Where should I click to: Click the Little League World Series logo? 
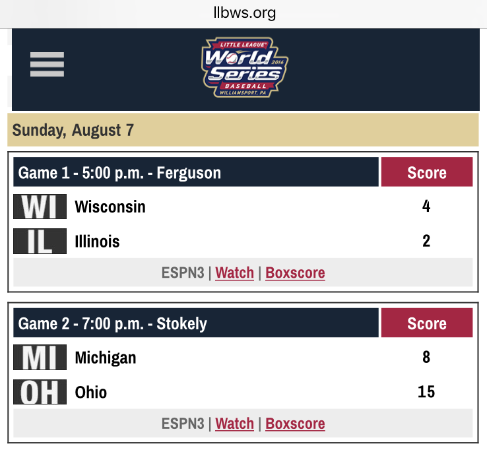pos(245,67)
